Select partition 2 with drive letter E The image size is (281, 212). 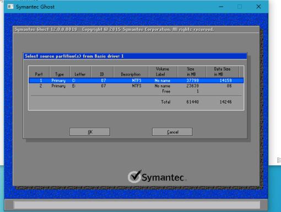click(136, 86)
